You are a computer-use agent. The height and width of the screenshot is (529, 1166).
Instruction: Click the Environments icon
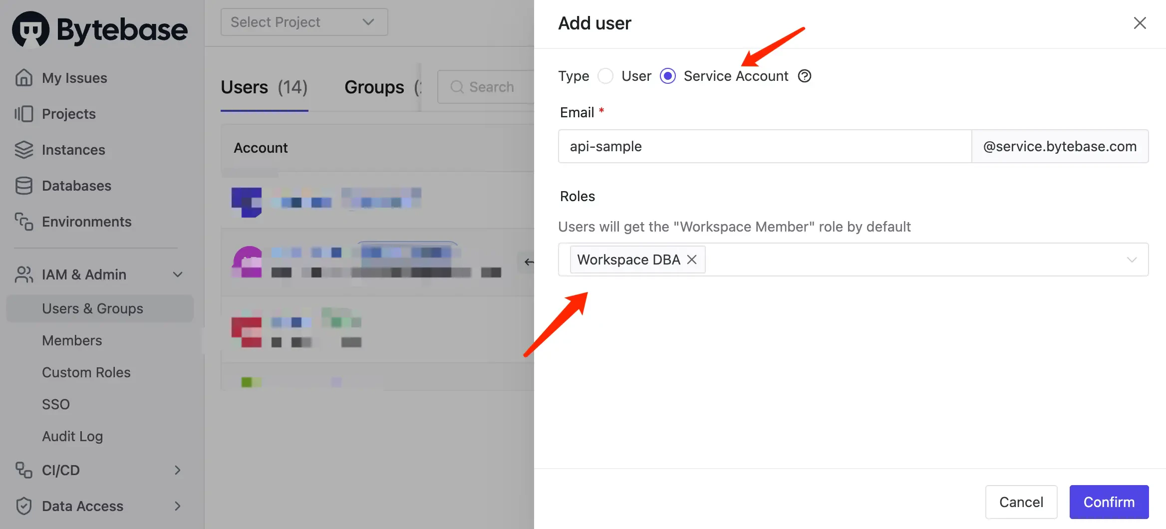point(23,222)
